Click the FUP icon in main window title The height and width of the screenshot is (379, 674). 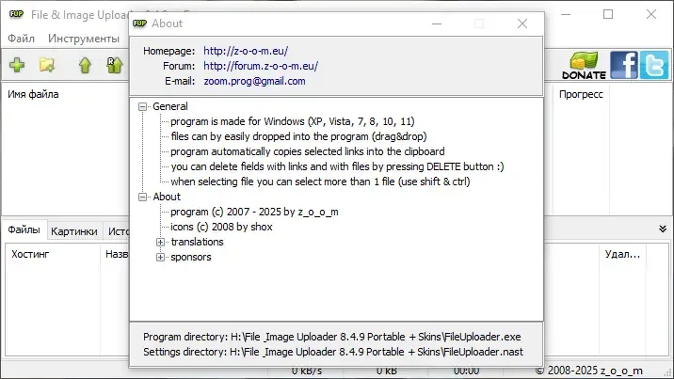pos(16,14)
